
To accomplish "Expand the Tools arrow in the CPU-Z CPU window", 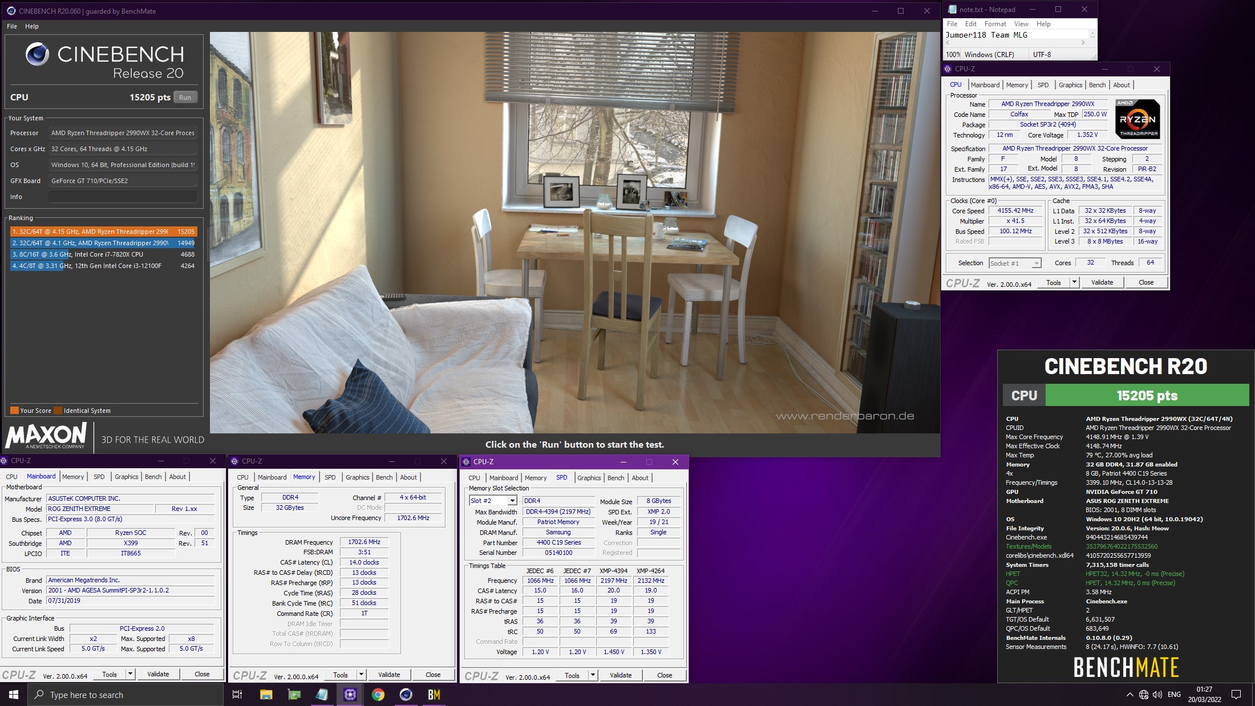I will tap(1074, 282).
